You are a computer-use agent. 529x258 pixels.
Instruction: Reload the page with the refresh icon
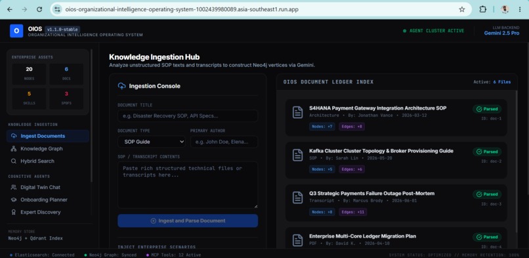pyautogui.click(x=39, y=9)
